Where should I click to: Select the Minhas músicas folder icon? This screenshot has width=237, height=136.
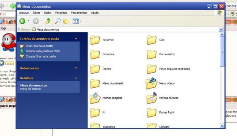[151, 98]
